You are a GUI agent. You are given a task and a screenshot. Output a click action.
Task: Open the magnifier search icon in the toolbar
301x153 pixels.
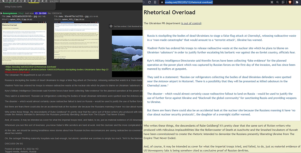point(21,1)
